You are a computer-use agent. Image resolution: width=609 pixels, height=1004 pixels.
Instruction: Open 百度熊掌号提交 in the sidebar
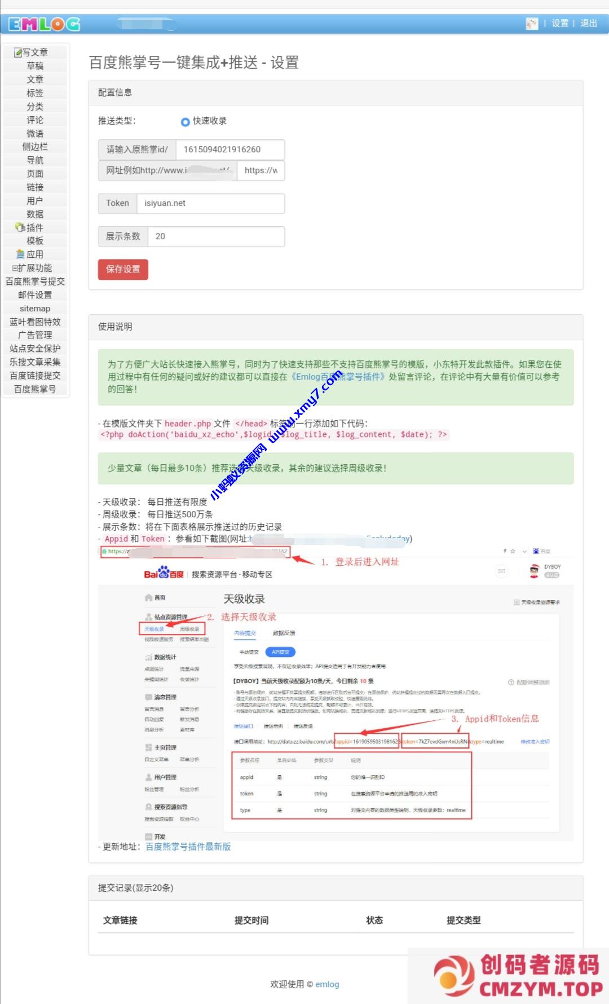point(35,281)
